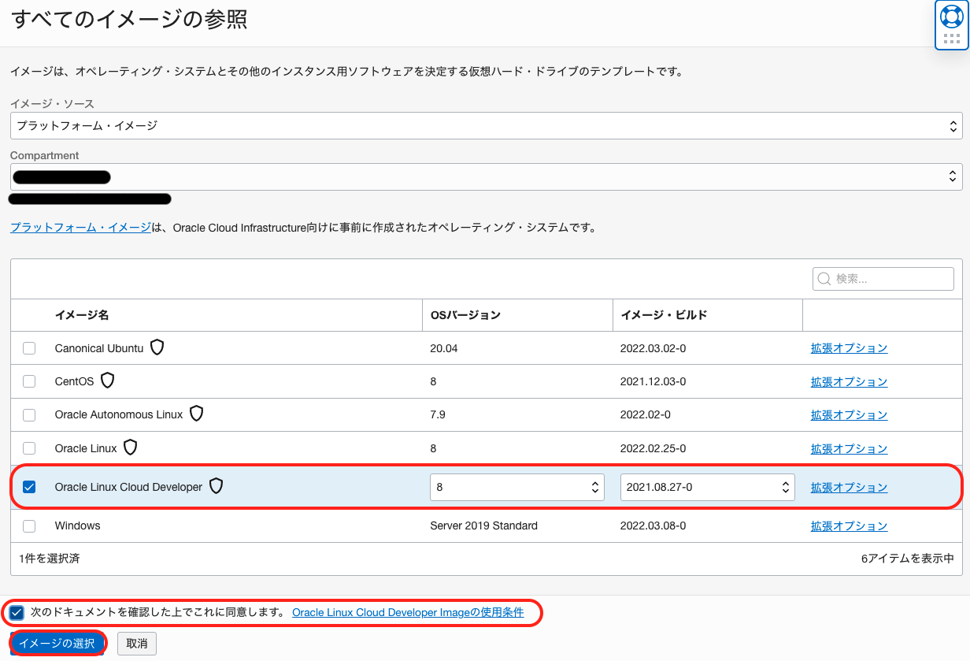This screenshot has width=970, height=661.
Task: Open the イメージ・ソース dropdown
Action: (x=486, y=125)
